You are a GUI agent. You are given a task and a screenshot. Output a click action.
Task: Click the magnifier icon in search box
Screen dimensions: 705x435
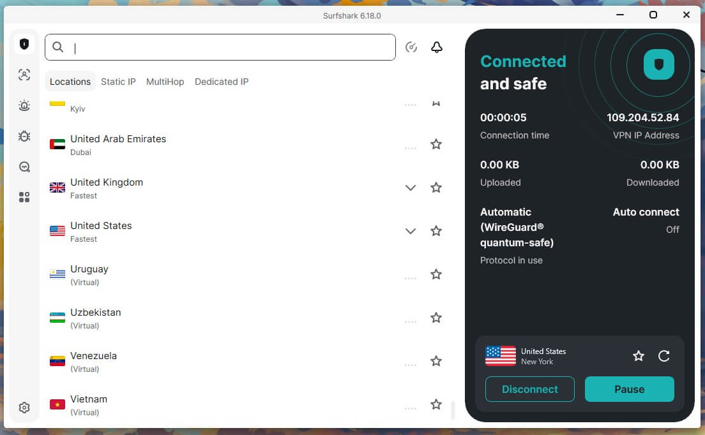57,47
